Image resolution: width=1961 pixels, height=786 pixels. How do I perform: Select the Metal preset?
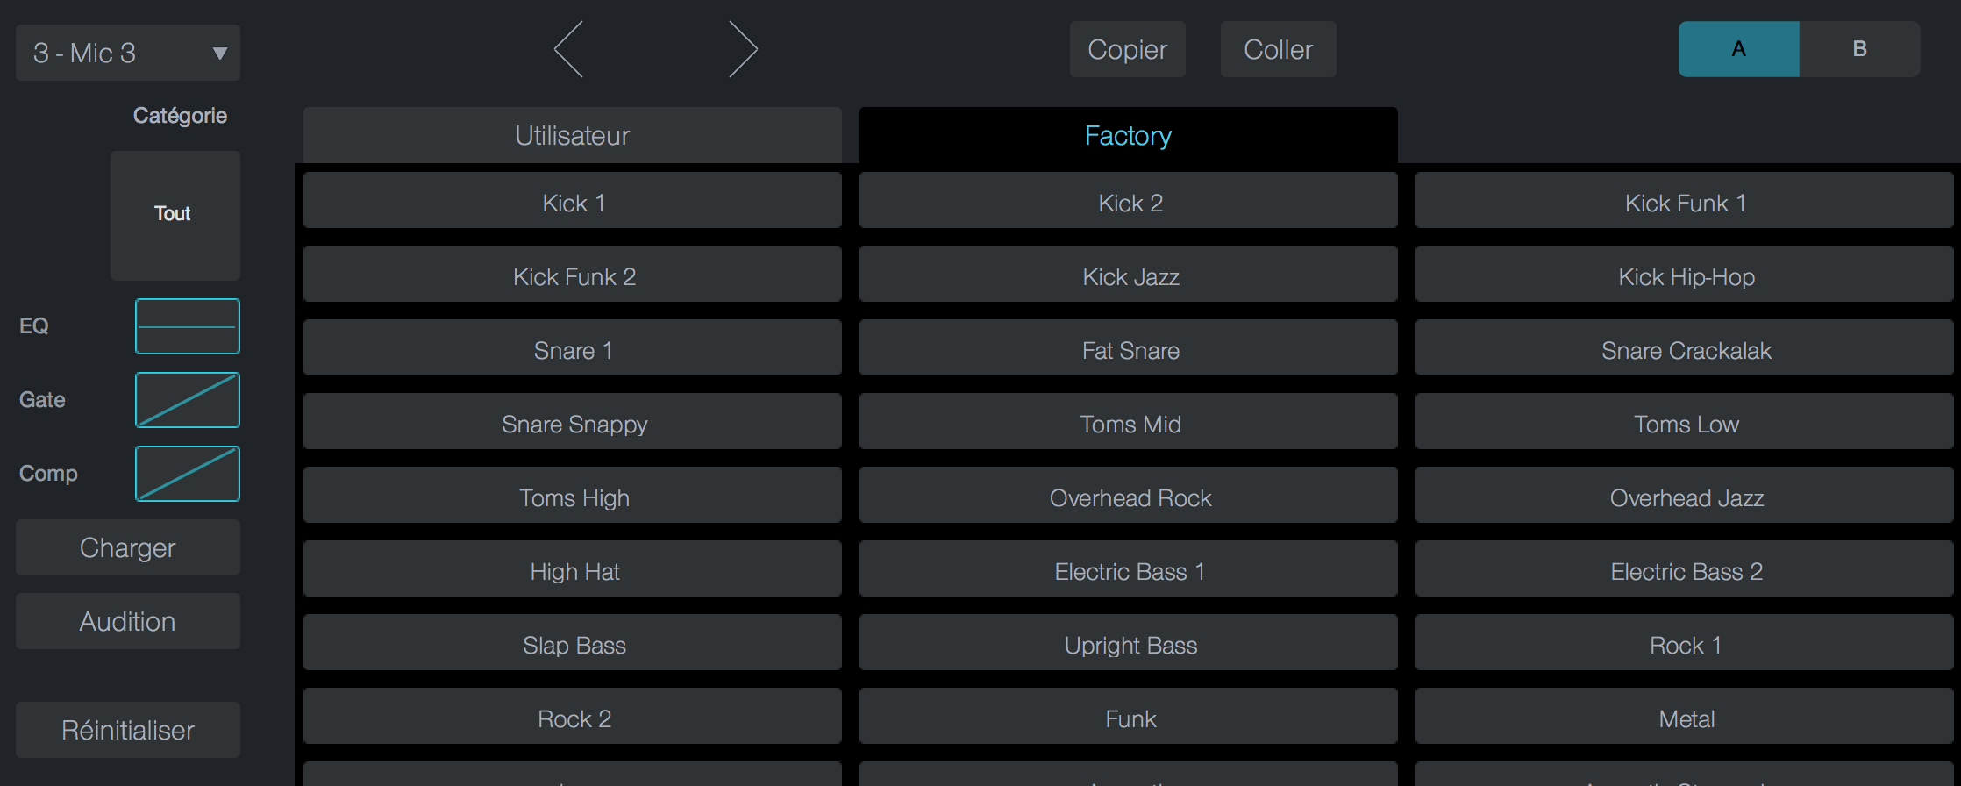[x=1685, y=716]
